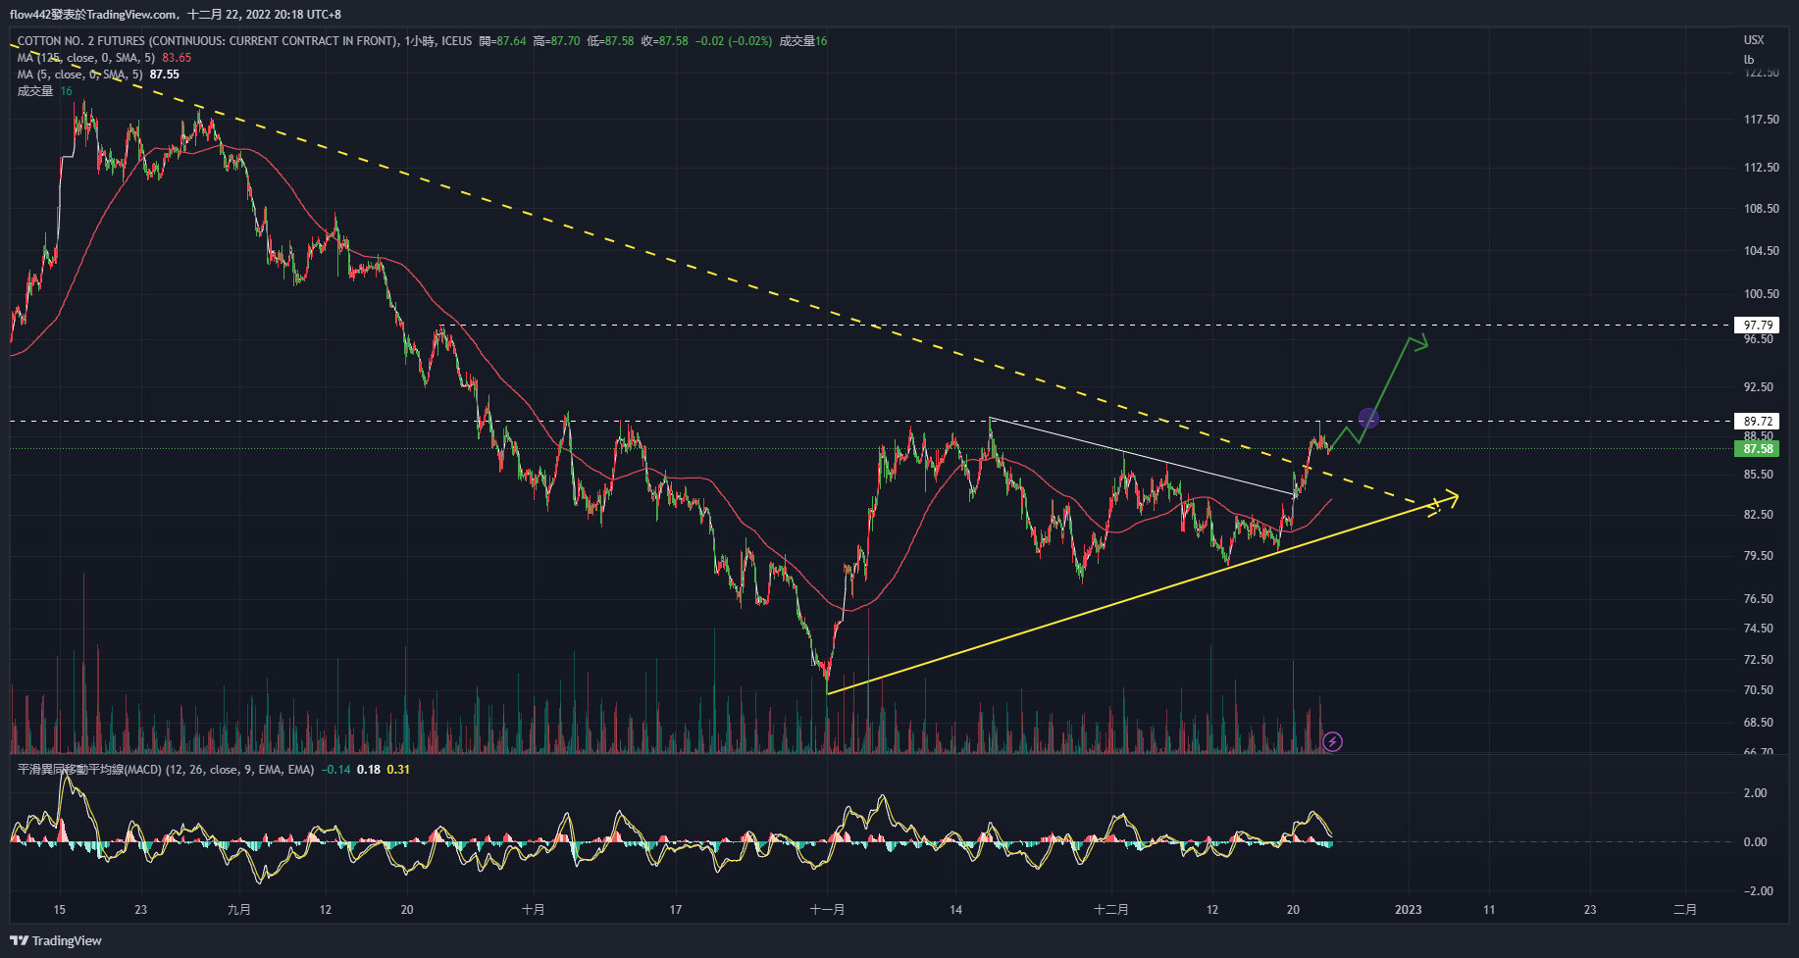
Task: Click the 高=87.70 high value
Action: 556,41
